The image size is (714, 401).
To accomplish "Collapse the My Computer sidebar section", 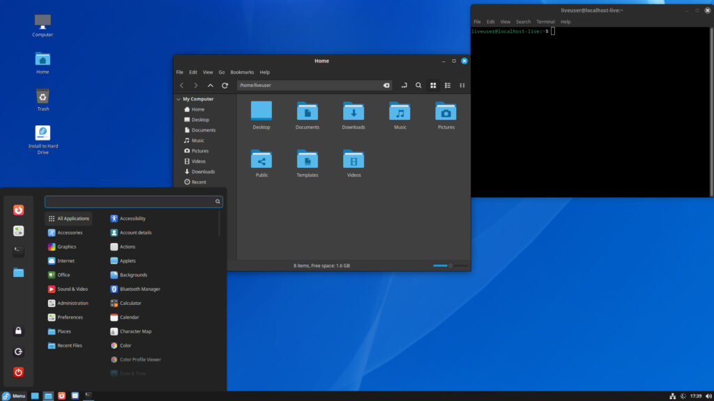I will tap(178, 99).
